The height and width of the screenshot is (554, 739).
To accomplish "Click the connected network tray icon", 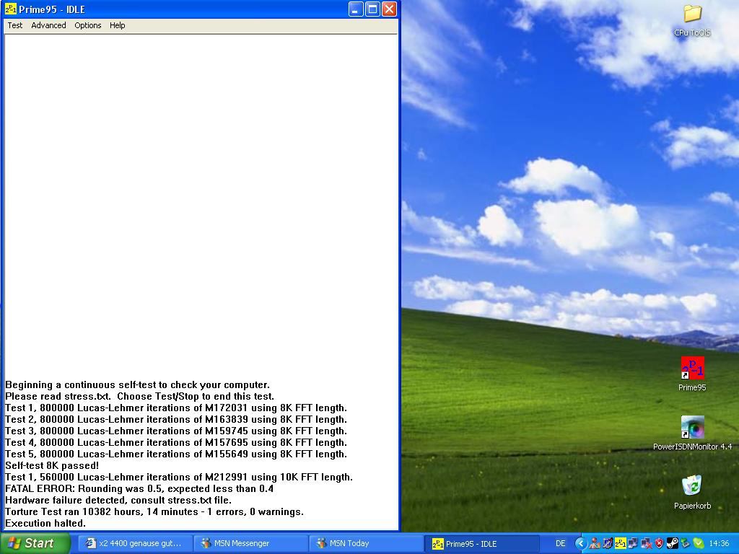I will [634, 543].
